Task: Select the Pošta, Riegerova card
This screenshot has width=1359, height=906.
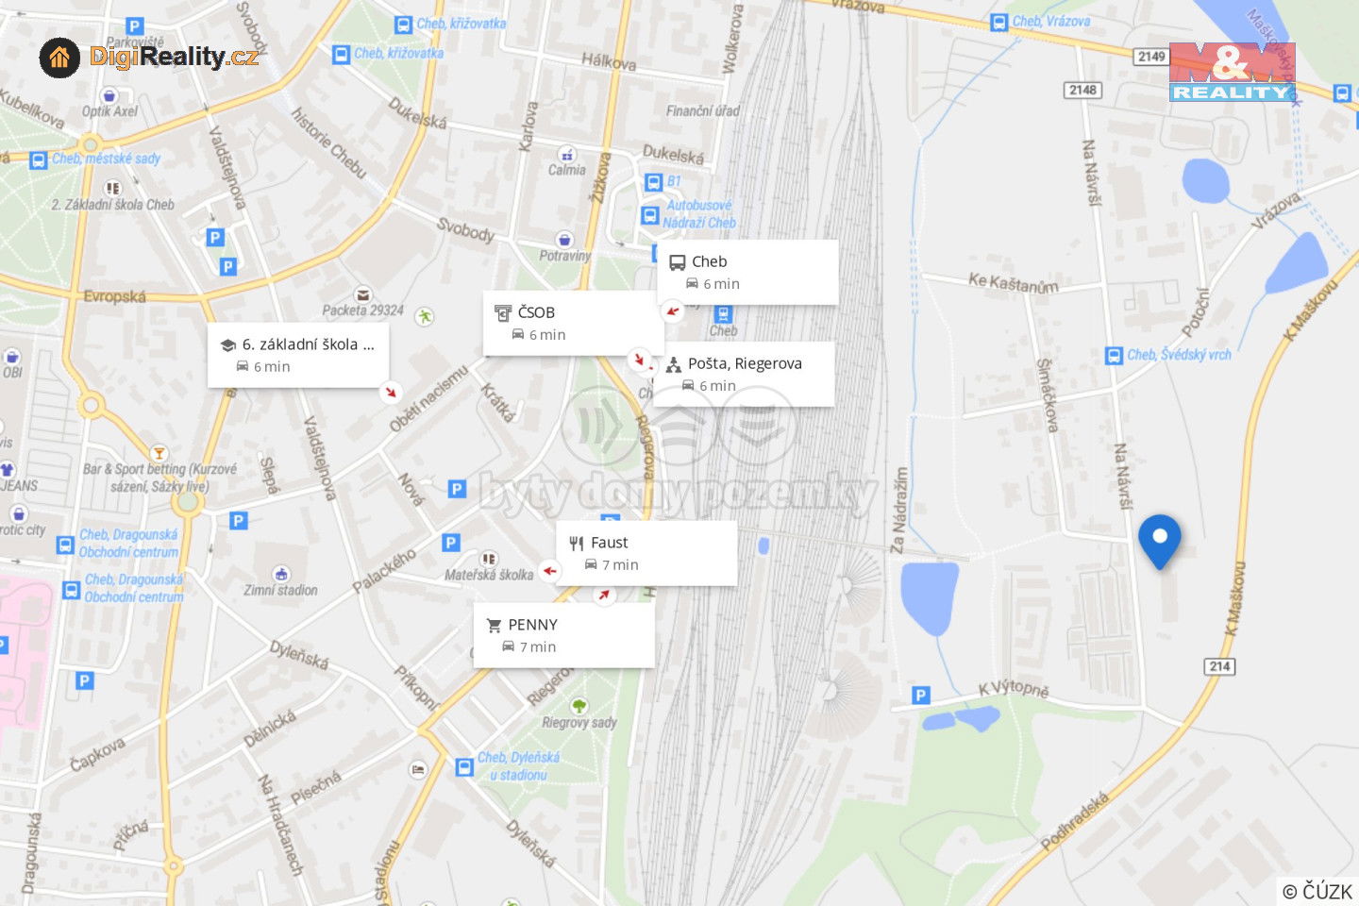Action: point(744,374)
